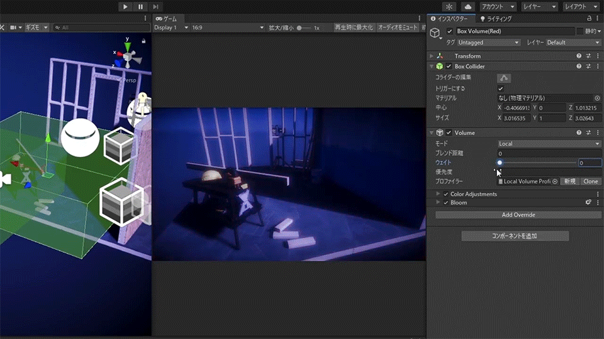Click the ウェイト weight slider handle
Viewport: 604px width, 339px height.
coord(500,163)
